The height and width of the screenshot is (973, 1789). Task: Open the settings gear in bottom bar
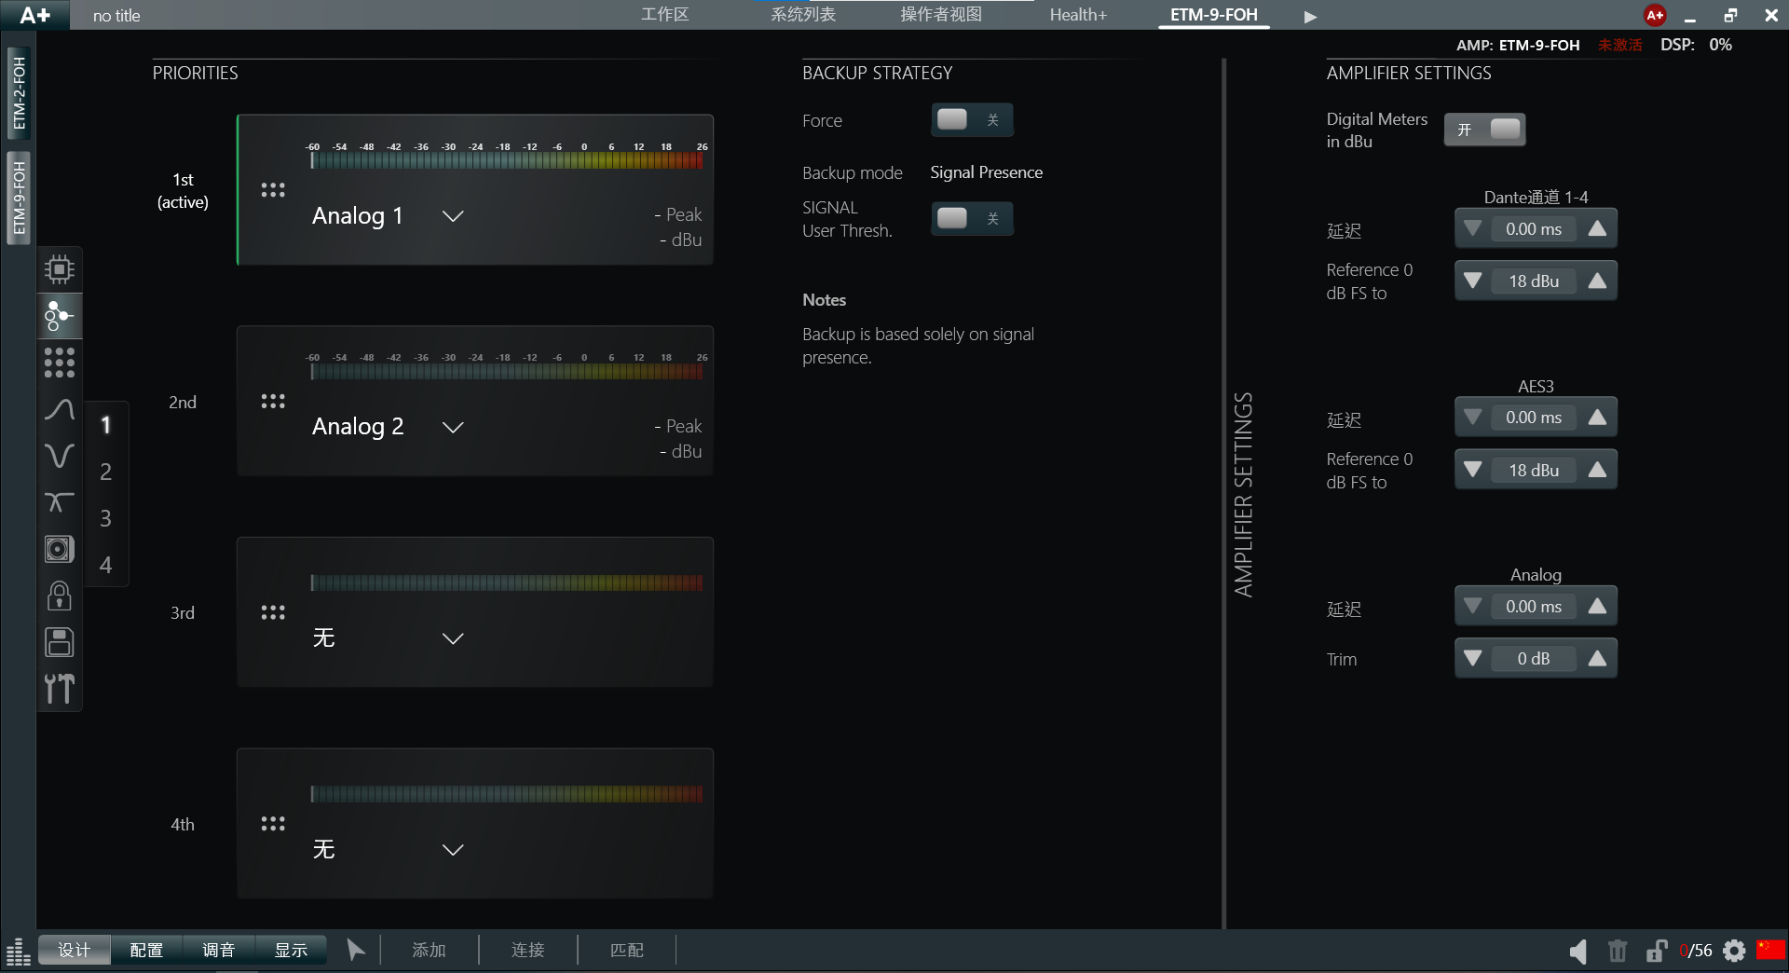(1734, 951)
